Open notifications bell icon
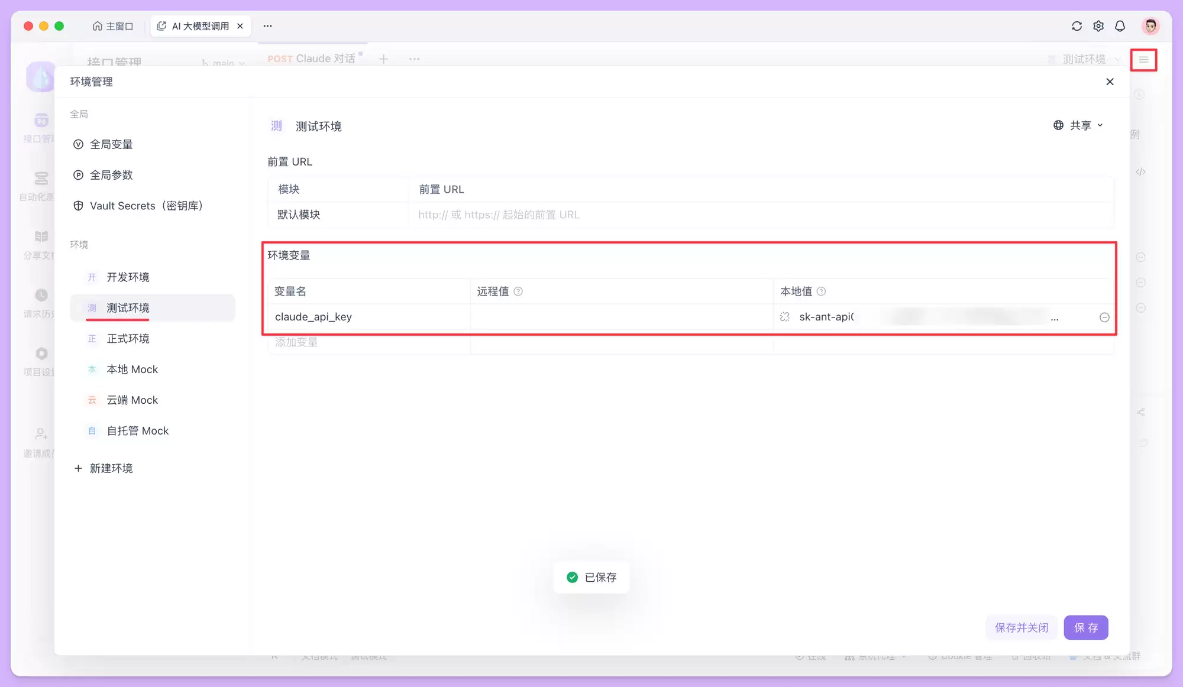The image size is (1183, 687). coord(1120,26)
